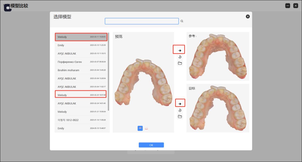302x162 pixels.
Task: Select Emily dated 2025-03-10 11:25:39
Action: (81, 45)
